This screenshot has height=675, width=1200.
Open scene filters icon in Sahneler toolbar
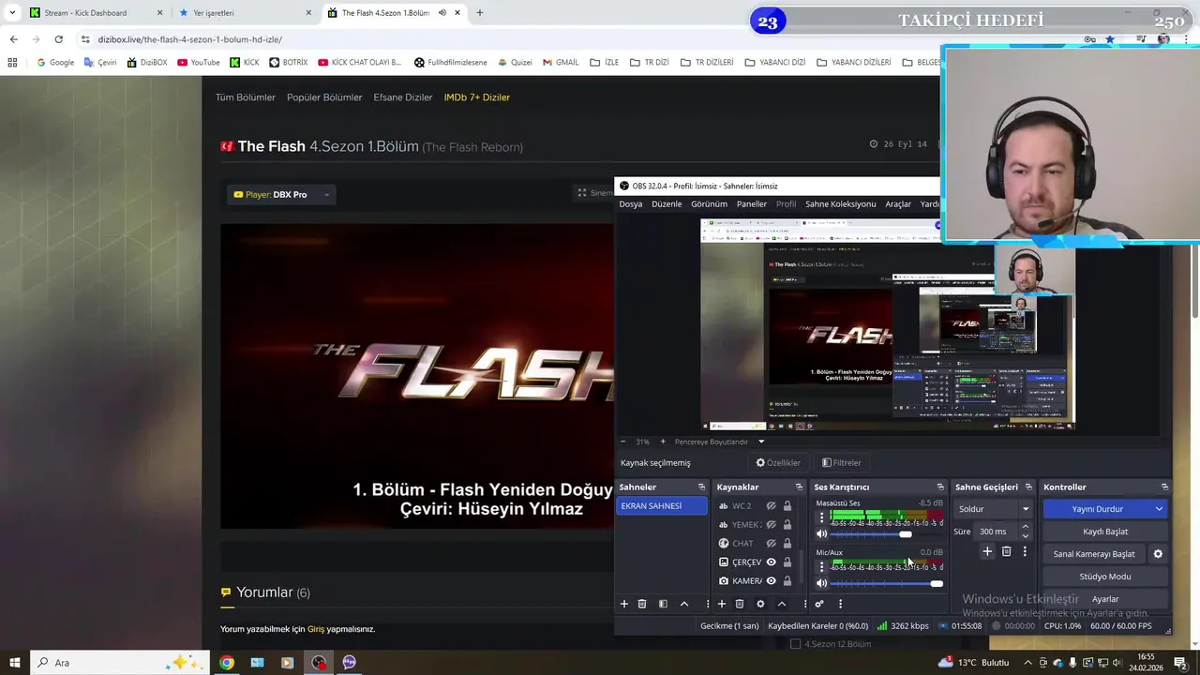(x=663, y=604)
